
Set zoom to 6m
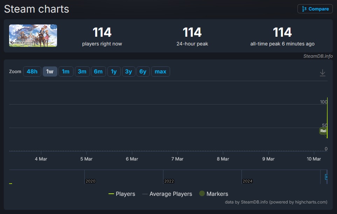tap(98, 72)
